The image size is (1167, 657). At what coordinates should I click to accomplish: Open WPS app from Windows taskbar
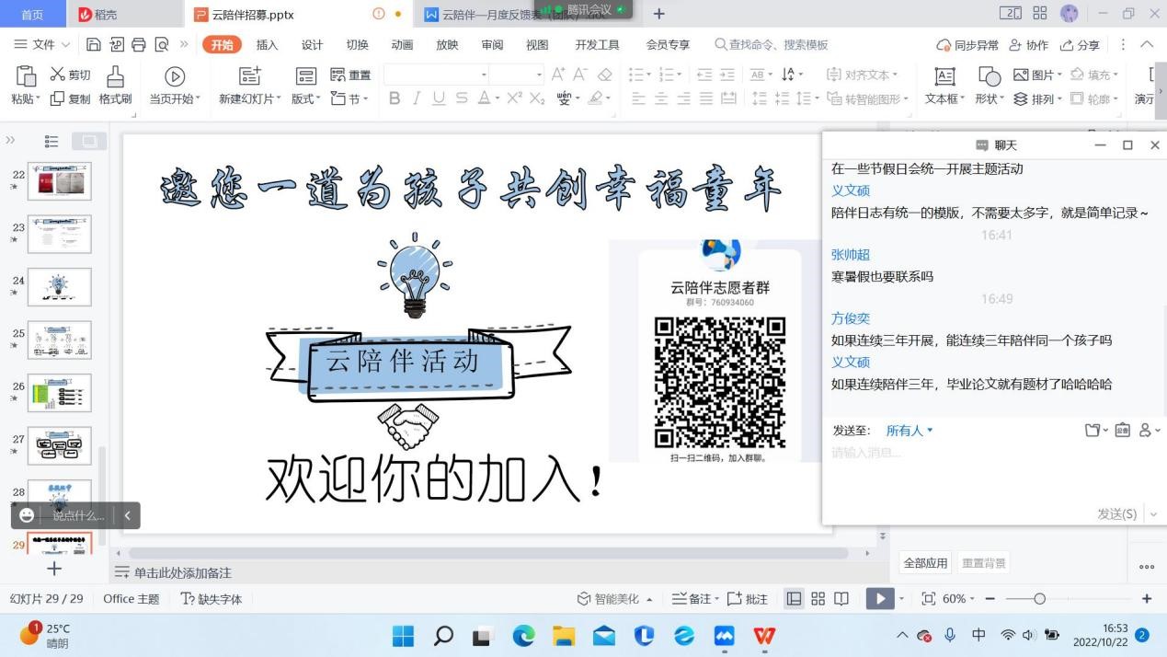(764, 636)
